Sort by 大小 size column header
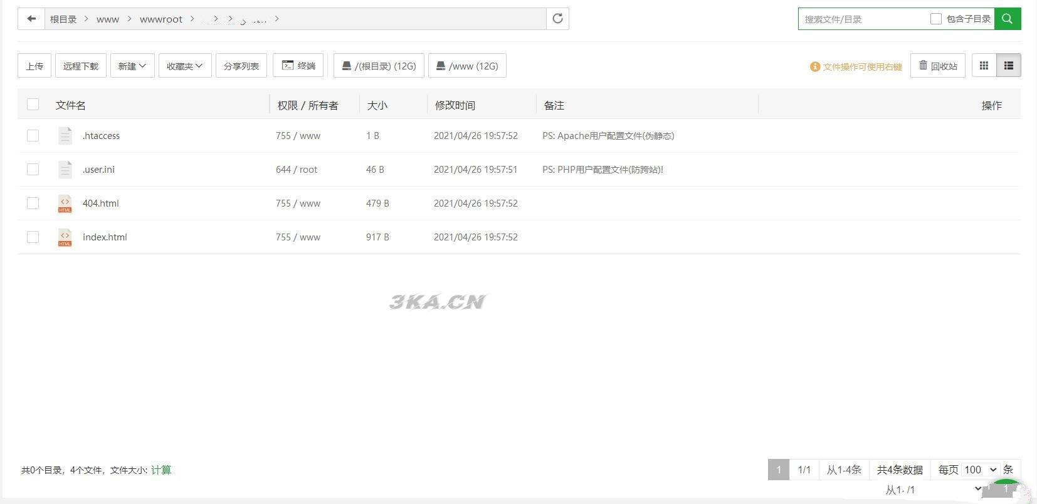This screenshot has height=504, width=1037. pyautogui.click(x=377, y=105)
